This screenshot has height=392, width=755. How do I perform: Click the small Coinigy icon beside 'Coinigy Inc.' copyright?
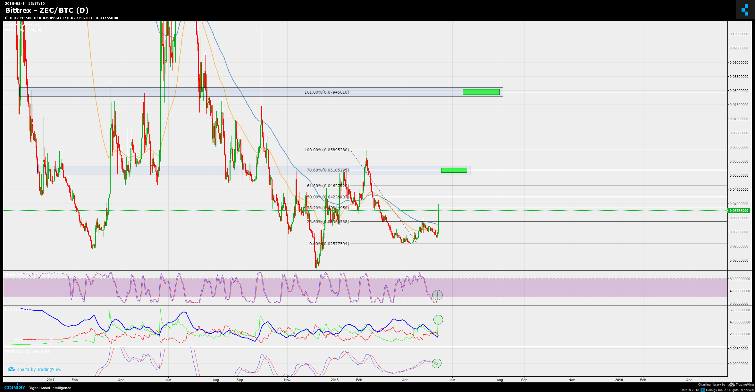click(703, 390)
